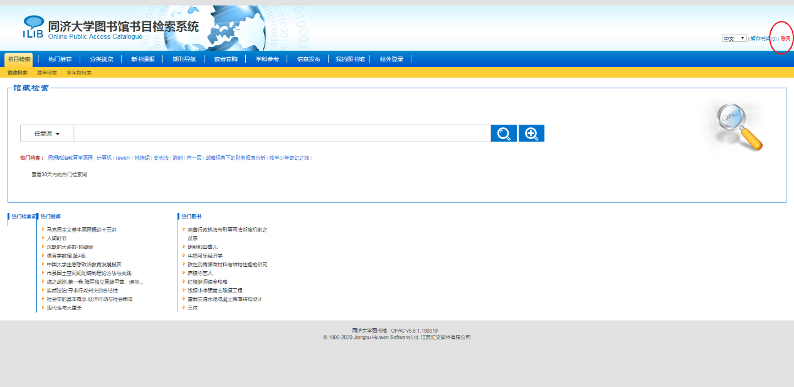Click hot search term 史志法
The image size is (794, 387).
(161, 158)
